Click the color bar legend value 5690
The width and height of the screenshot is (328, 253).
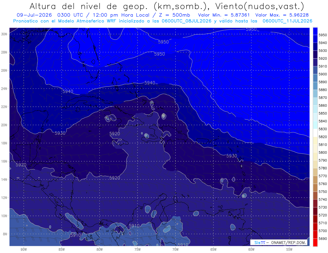pos(323,239)
